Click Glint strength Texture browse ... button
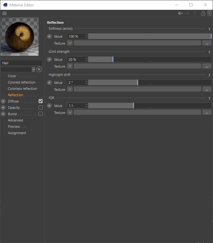Image resolution: width=213 pixels, height=243 pixels. pos(207,66)
